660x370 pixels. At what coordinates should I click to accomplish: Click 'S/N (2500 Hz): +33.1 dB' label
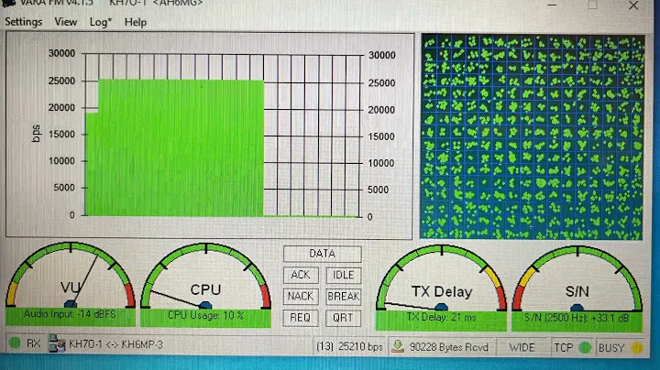[x=577, y=318]
